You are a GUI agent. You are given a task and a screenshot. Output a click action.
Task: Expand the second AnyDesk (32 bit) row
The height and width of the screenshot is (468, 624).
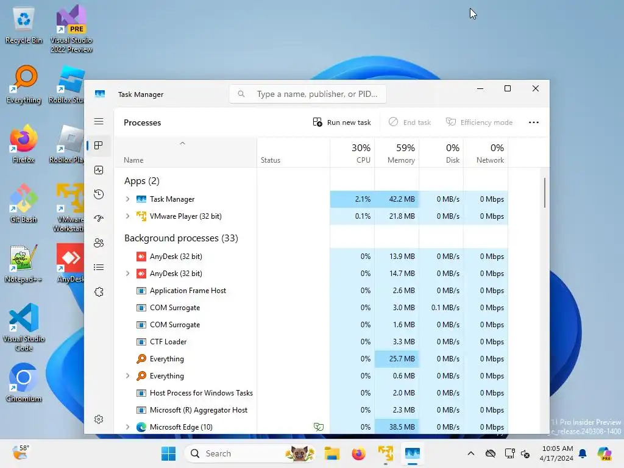pyautogui.click(x=128, y=274)
